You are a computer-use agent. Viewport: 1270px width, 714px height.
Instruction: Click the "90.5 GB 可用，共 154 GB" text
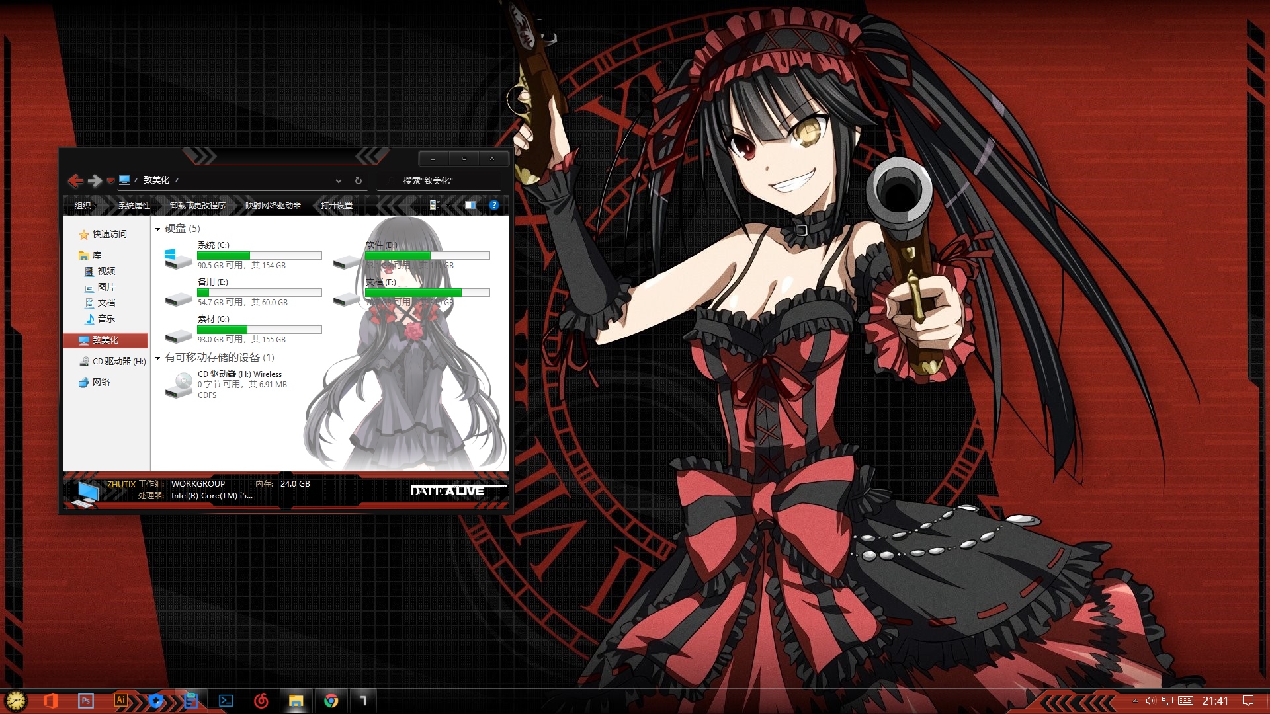(241, 266)
